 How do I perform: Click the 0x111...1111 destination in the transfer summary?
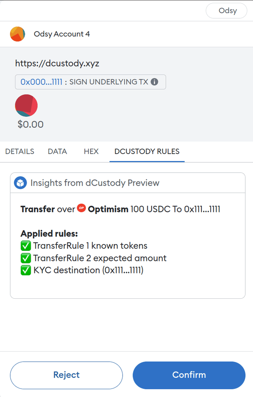204,209
